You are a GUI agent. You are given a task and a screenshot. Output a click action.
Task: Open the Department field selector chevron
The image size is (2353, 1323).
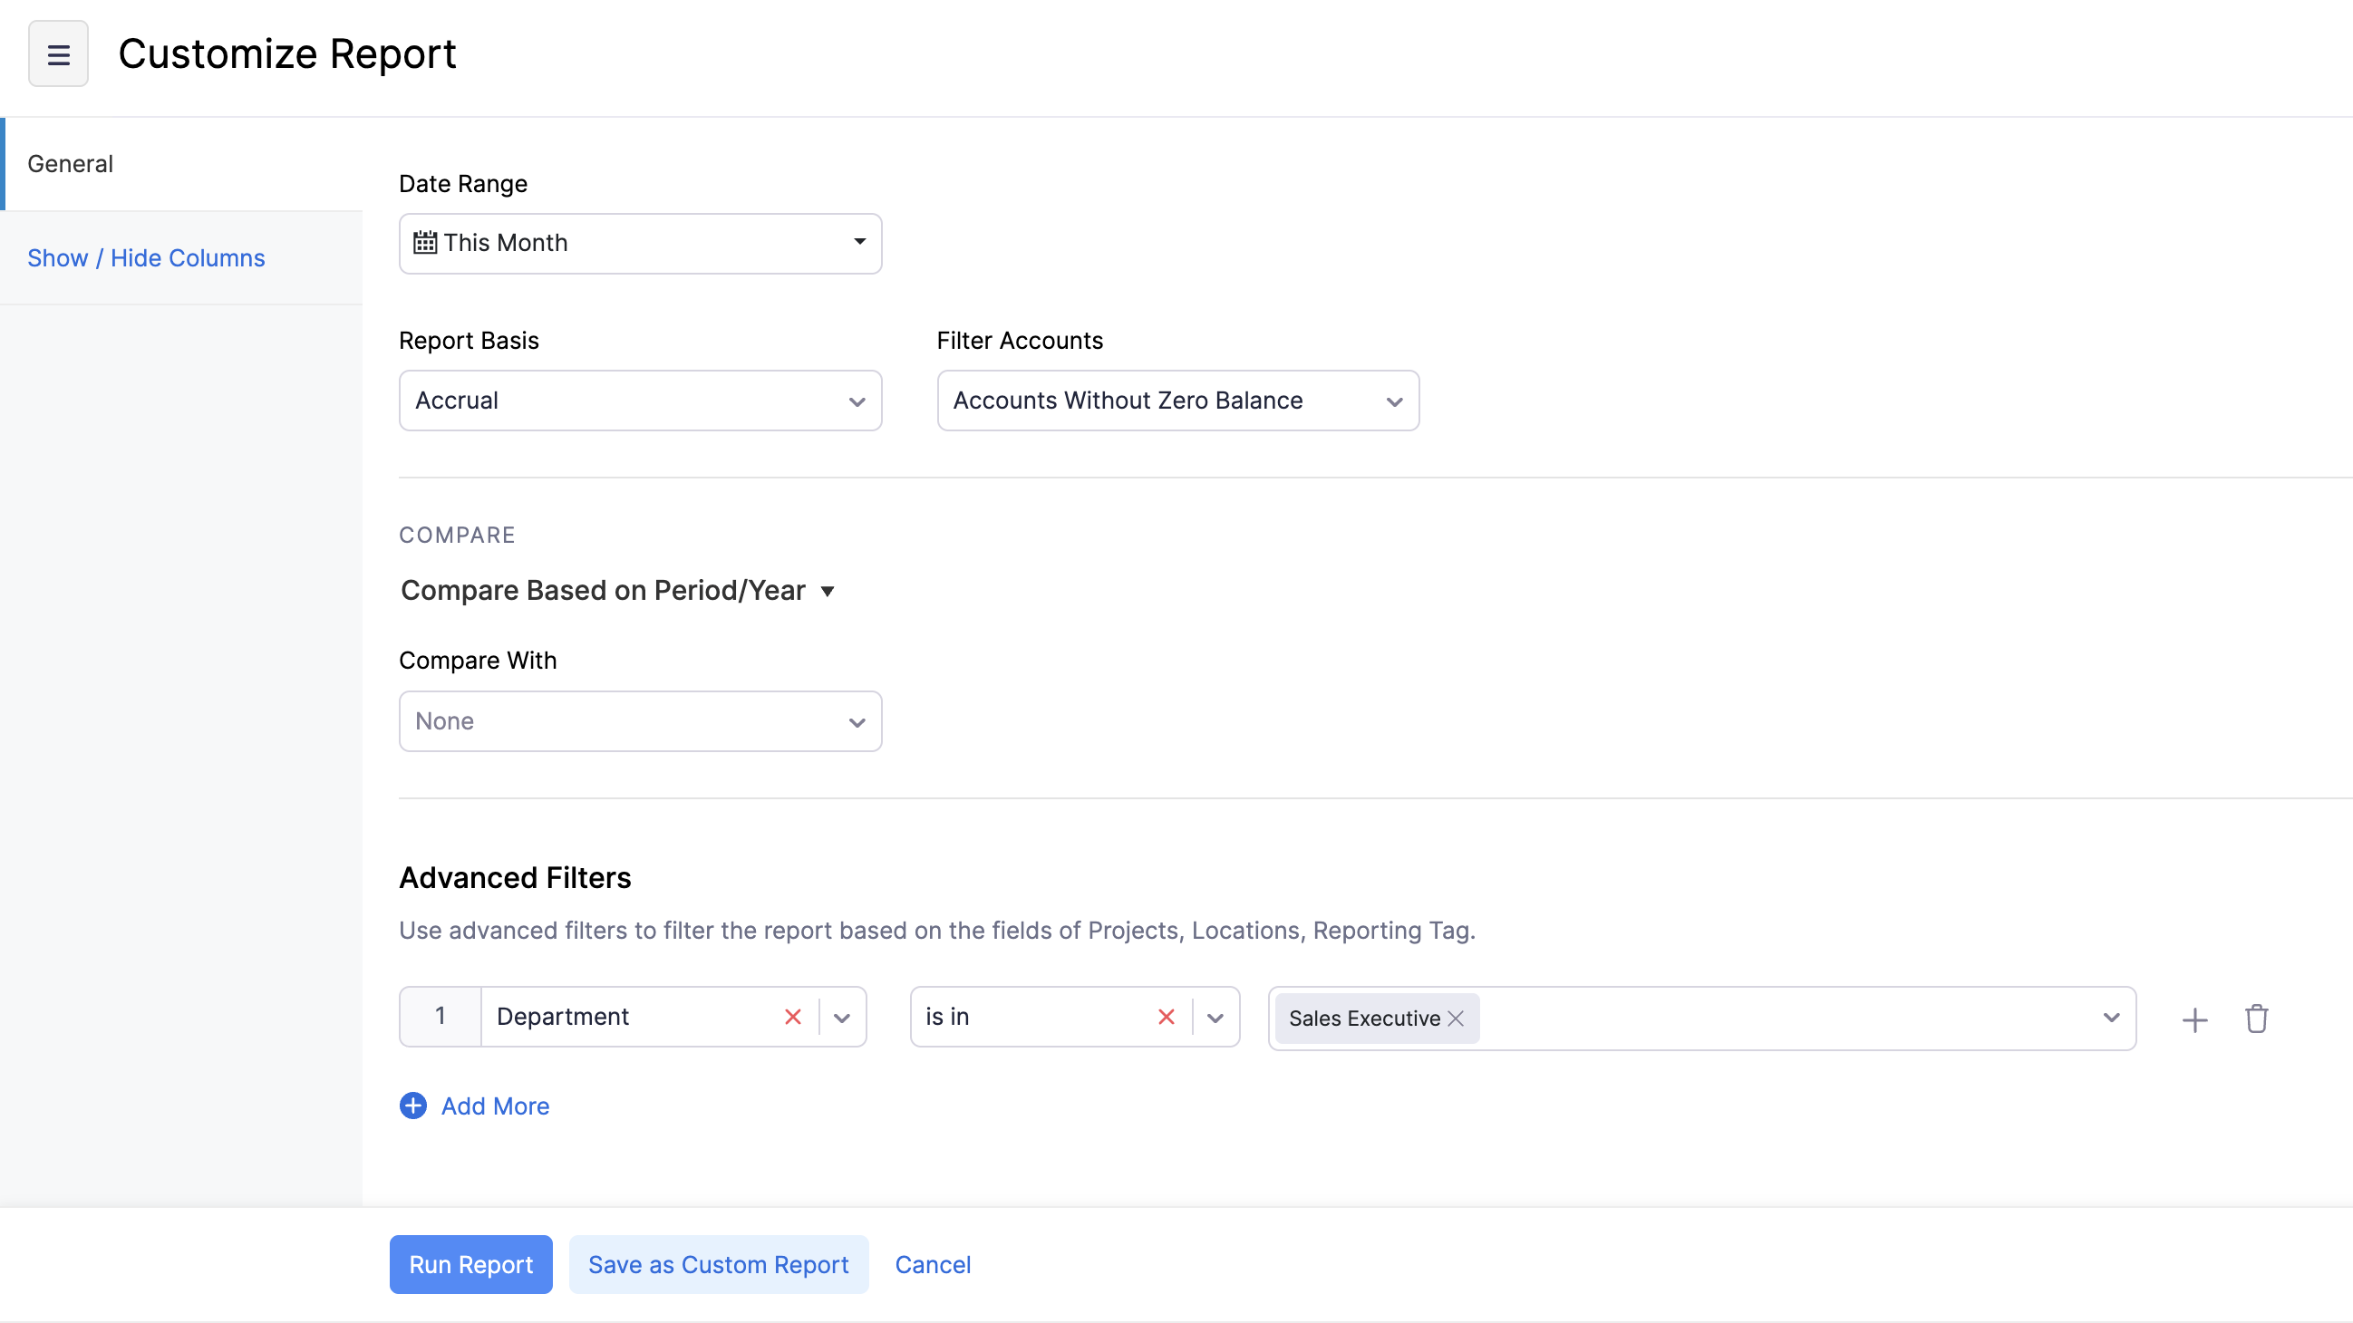(x=840, y=1016)
